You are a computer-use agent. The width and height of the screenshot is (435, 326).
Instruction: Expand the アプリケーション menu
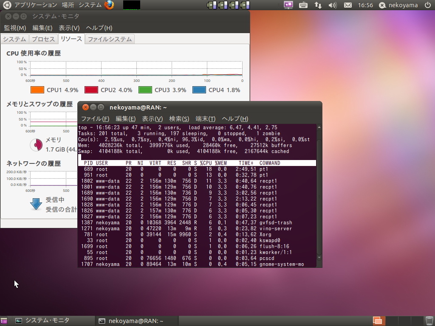(x=36, y=5)
